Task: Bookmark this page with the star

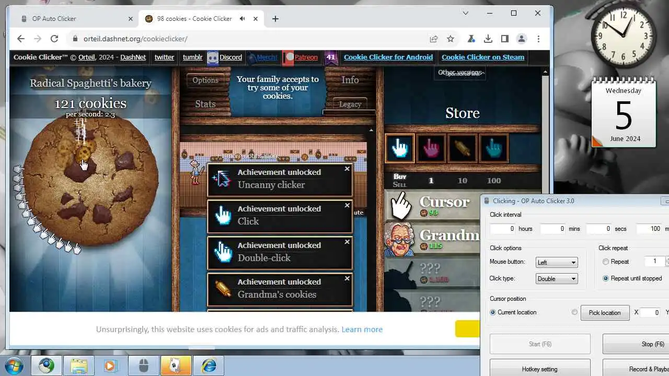Action: coord(451,39)
